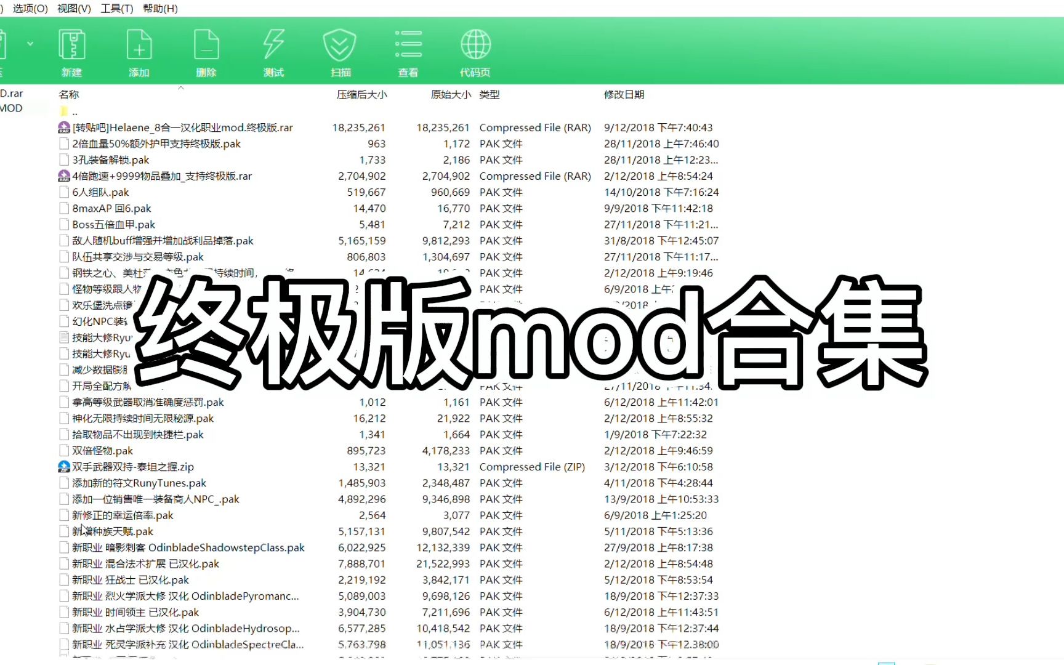Viewport: 1064px width, 665px height.
Task: Select the 3孔装备解锁.pak file
Action: (x=111, y=159)
